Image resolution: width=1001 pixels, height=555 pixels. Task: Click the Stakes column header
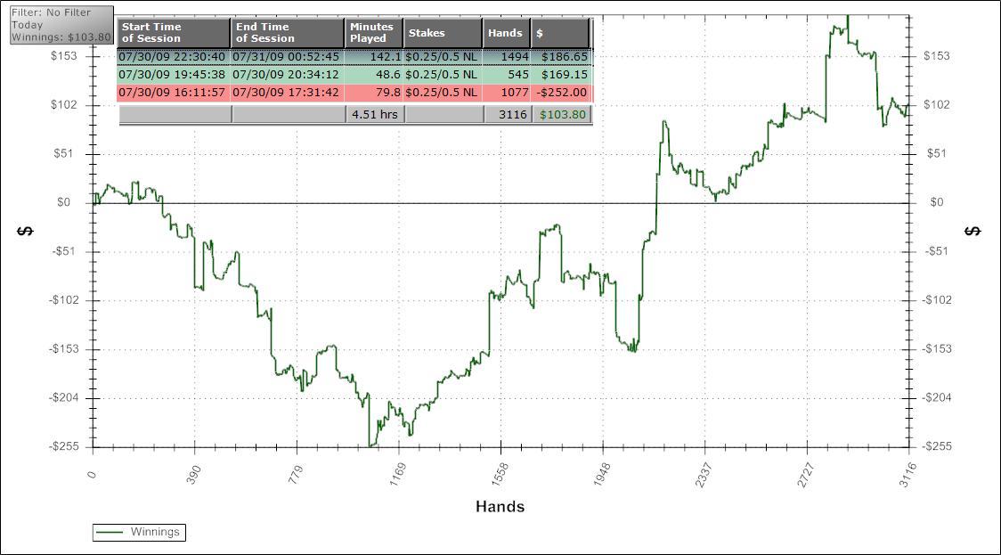click(x=443, y=33)
